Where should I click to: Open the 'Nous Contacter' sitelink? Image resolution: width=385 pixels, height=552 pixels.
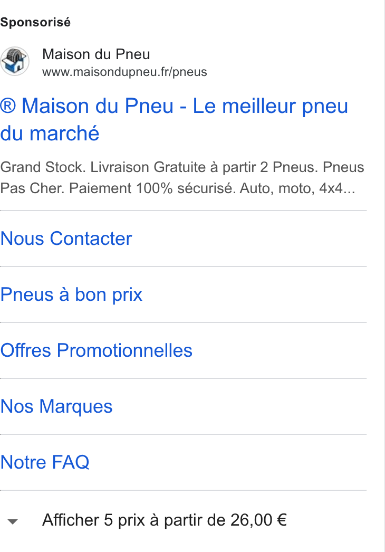66,239
